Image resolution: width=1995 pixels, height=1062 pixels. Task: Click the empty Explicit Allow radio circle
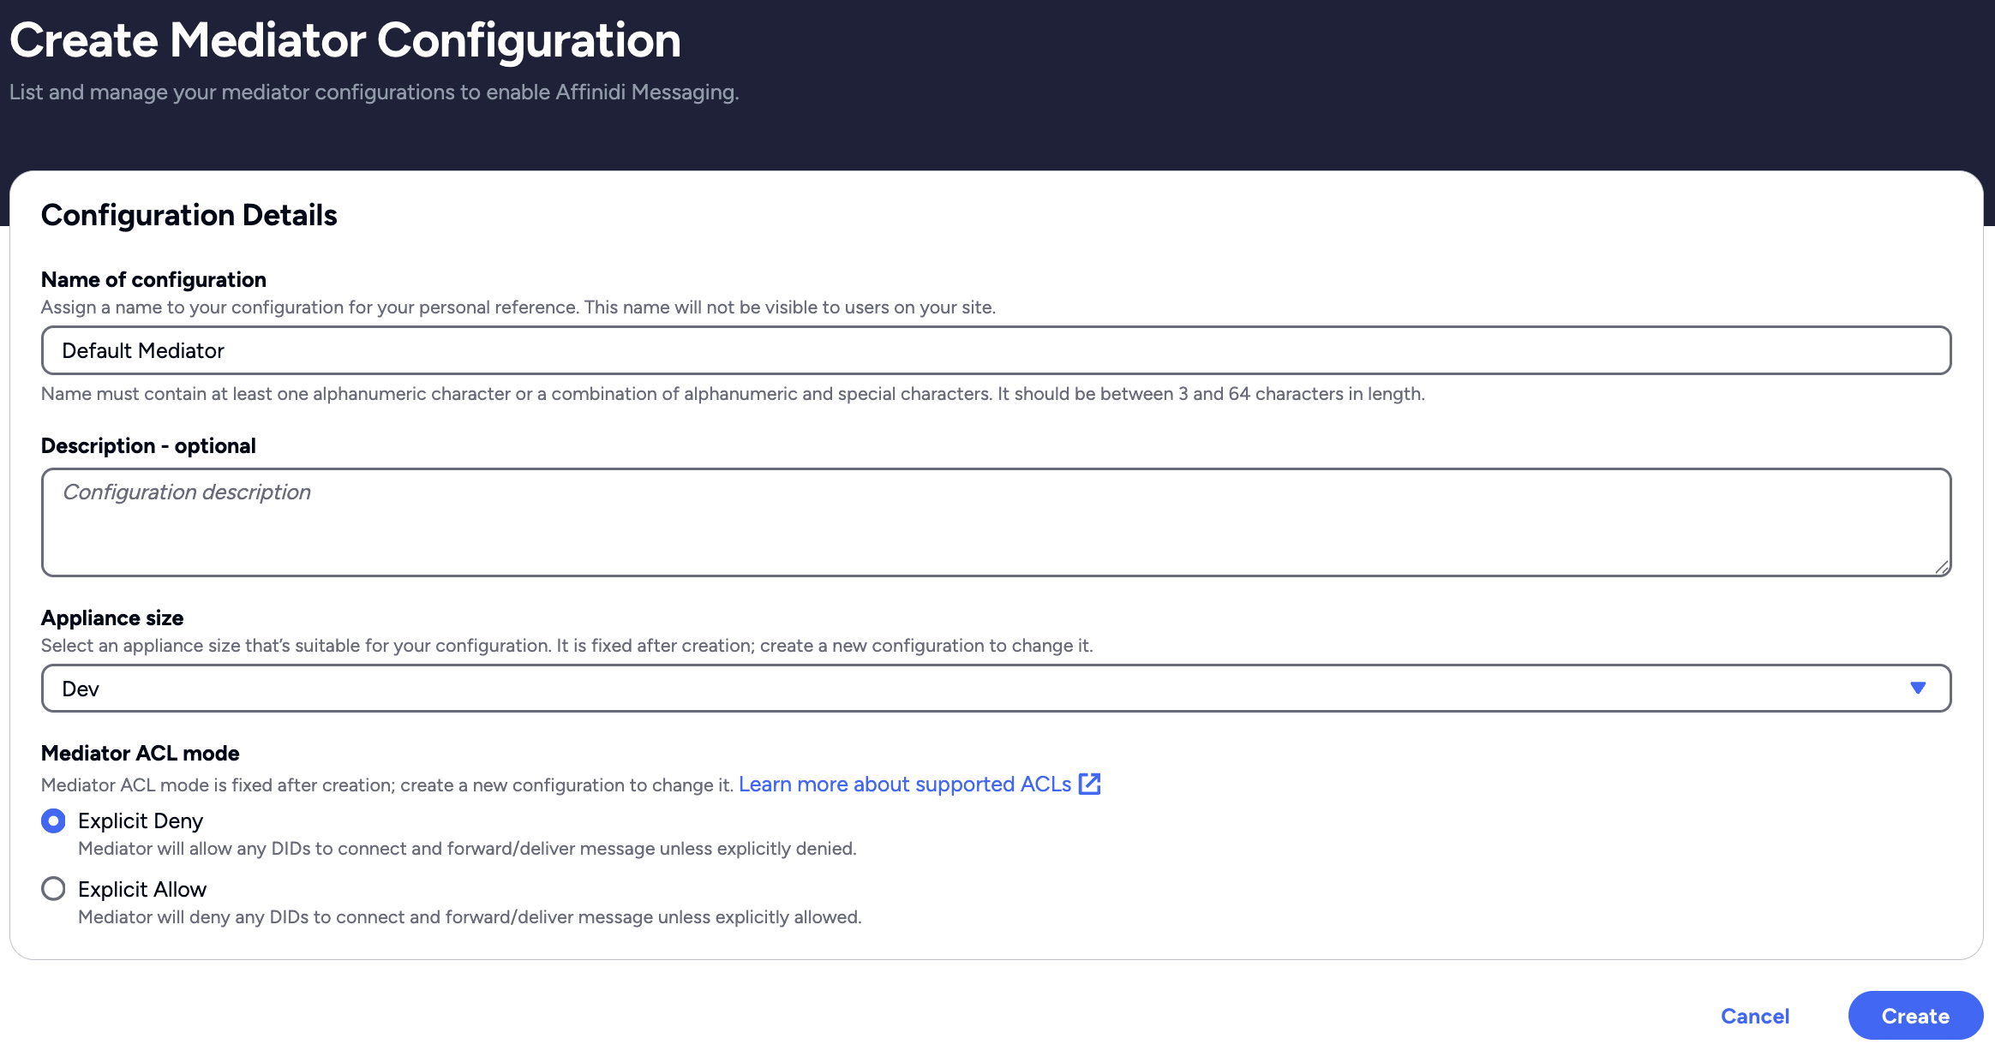click(53, 889)
